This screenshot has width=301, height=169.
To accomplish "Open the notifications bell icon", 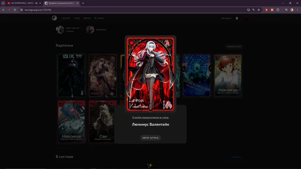I will pyautogui.click(x=237, y=18).
